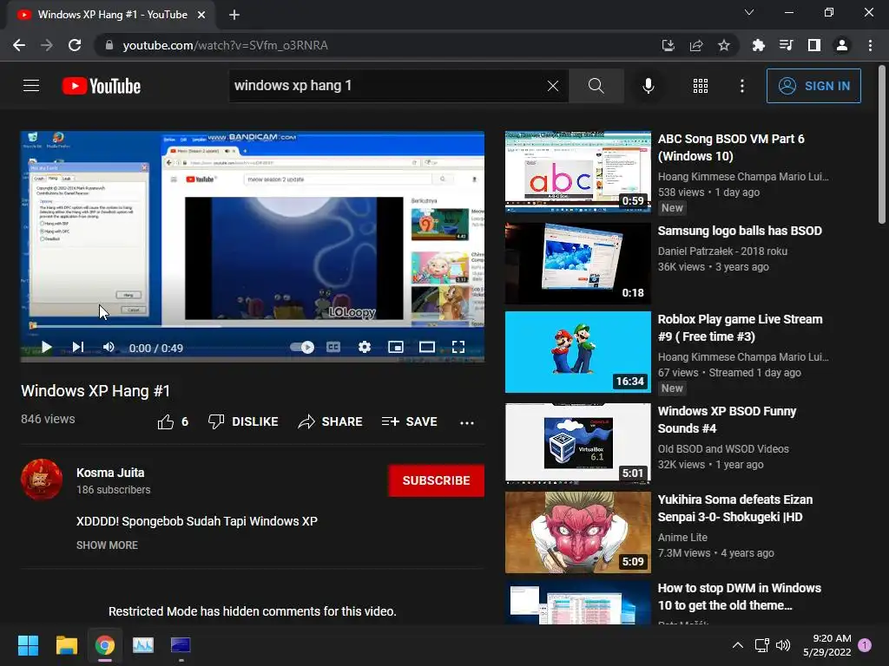Open Chrome extensions puzzle icon
Screen dimensions: 889x666
pos(758,45)
